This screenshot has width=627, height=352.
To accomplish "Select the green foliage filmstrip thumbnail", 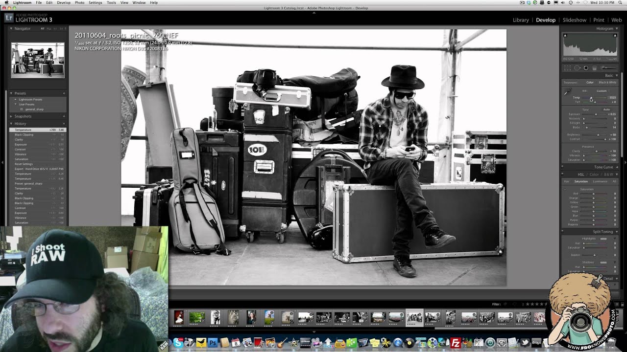I will point(197,318).
